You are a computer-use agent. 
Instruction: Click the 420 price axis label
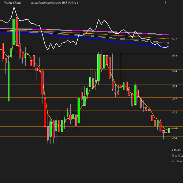(x=174, y=128)
